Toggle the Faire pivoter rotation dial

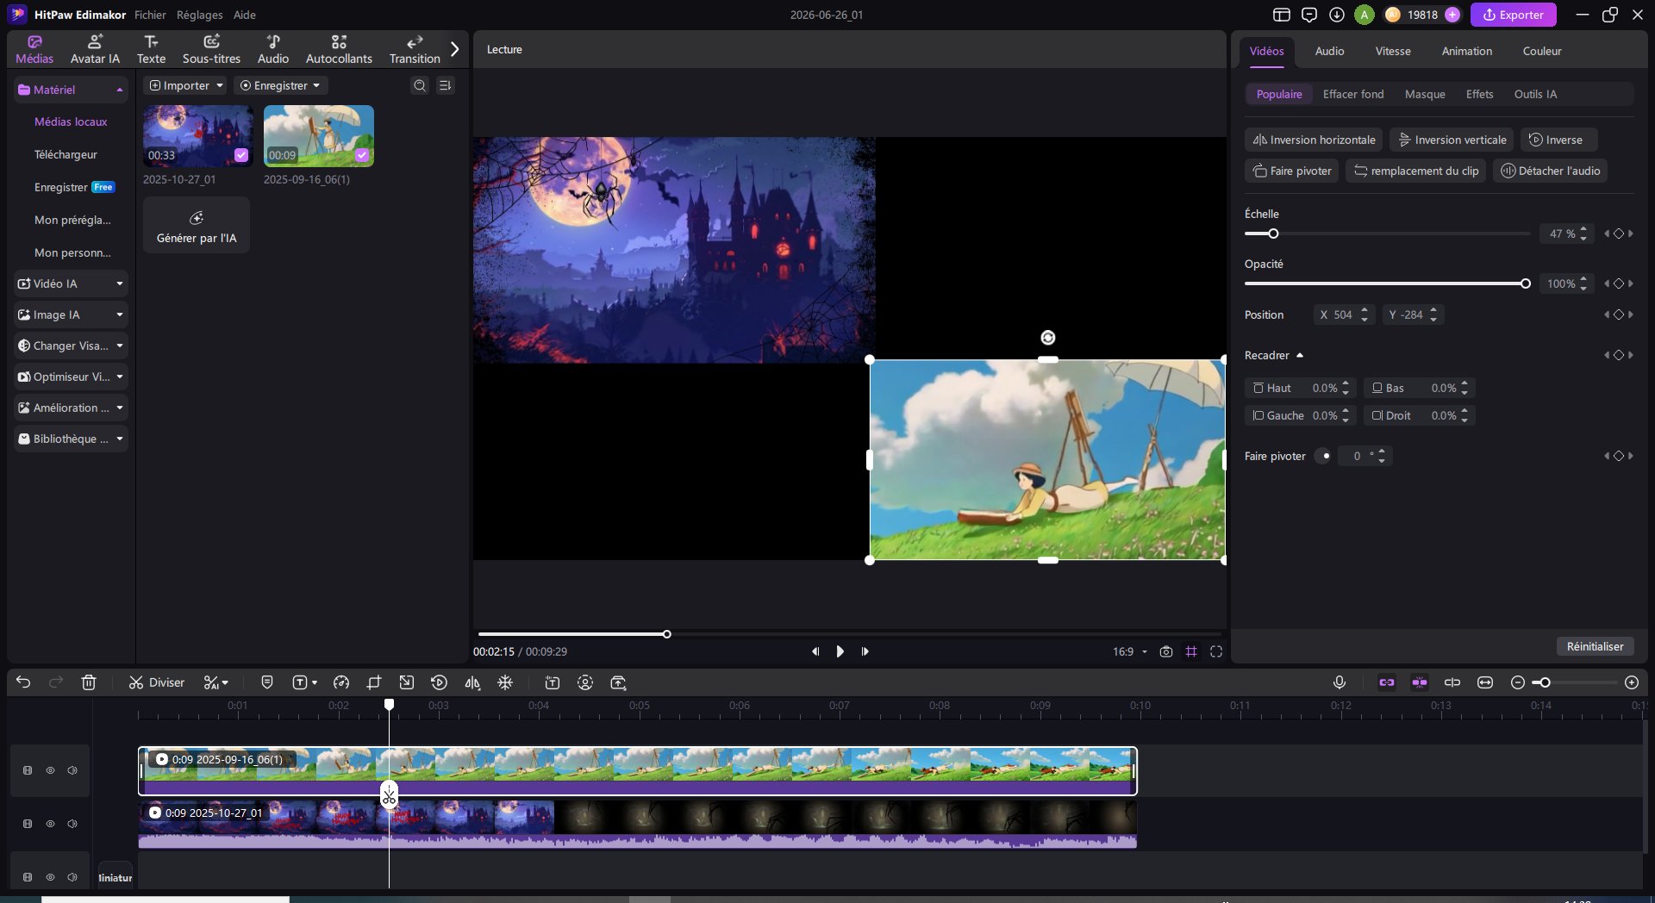click(1323, 456)
